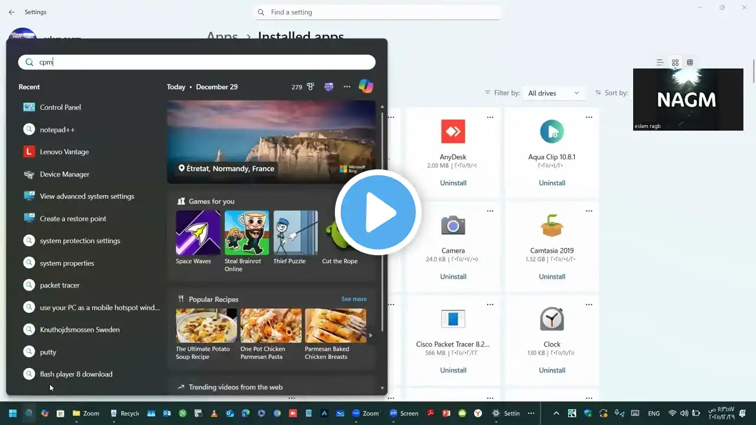The width and height of the screenshot is (756, 425).
Task: Open See more link for Popular Recipes
Action: (354, 299)
